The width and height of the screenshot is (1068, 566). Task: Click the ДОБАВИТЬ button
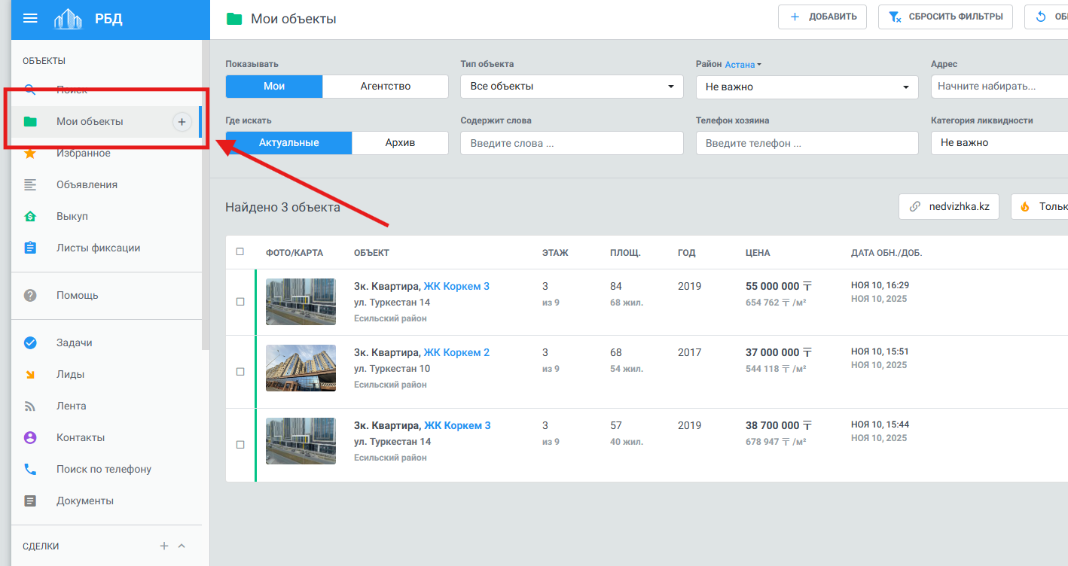click(822, 17)
